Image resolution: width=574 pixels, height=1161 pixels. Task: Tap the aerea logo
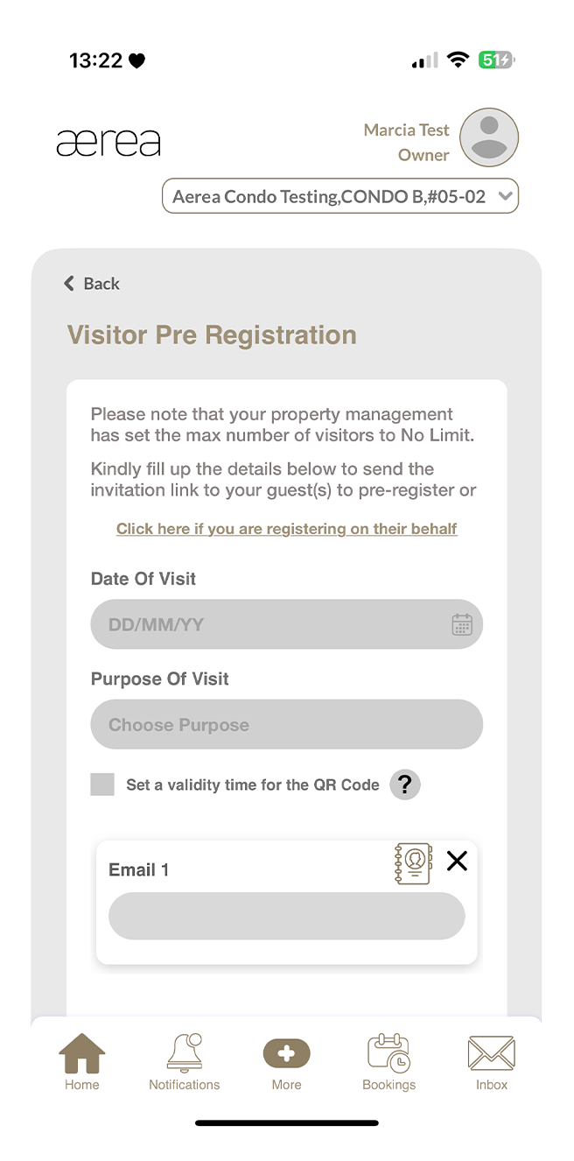pyautogui.click(x=108, y=140)
